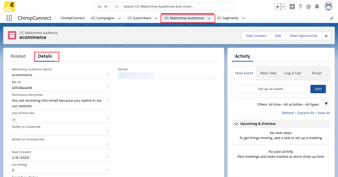The height and width of the screenshot is (177, 338).
Task: Switch to the Related tab
Action: click(x=18, y=56)
